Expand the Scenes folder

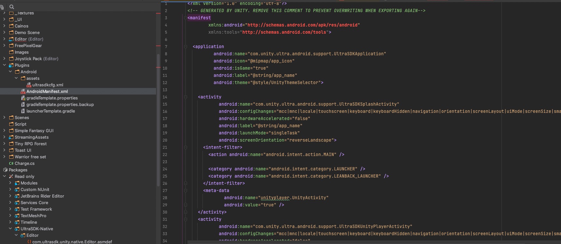coord(4,118)
